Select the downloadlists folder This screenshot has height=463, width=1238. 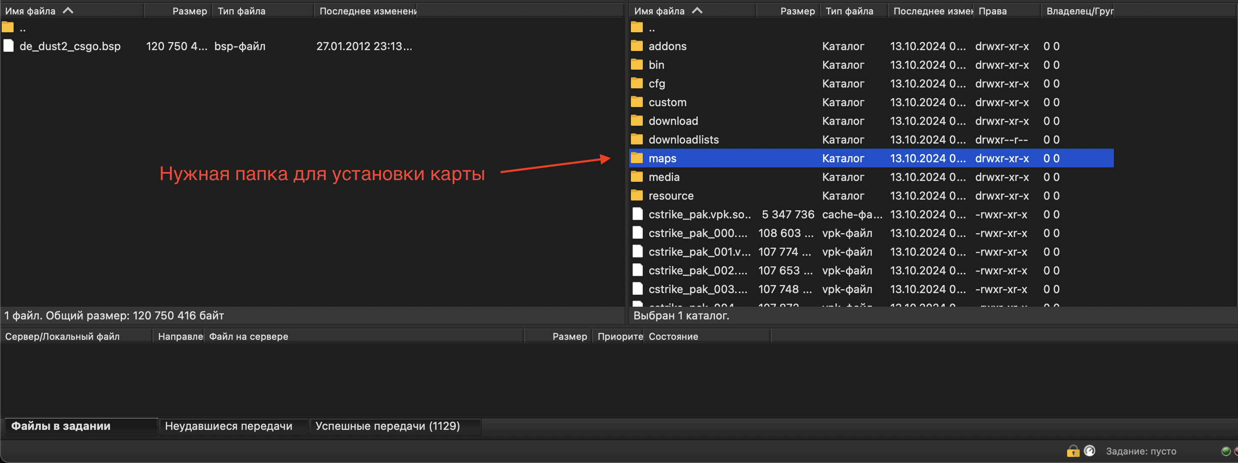[683, 140]
